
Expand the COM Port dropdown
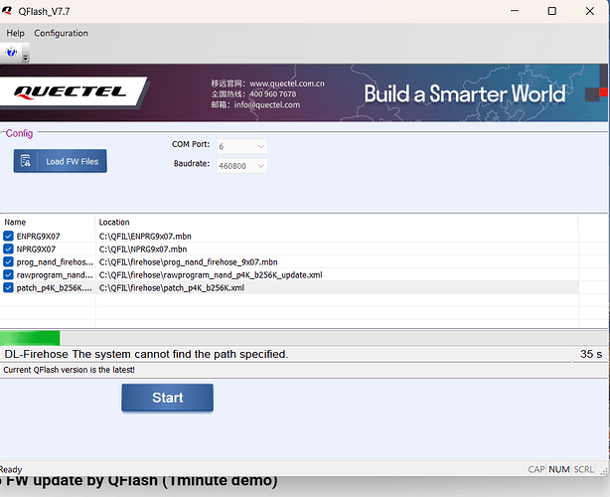[259, 146]
